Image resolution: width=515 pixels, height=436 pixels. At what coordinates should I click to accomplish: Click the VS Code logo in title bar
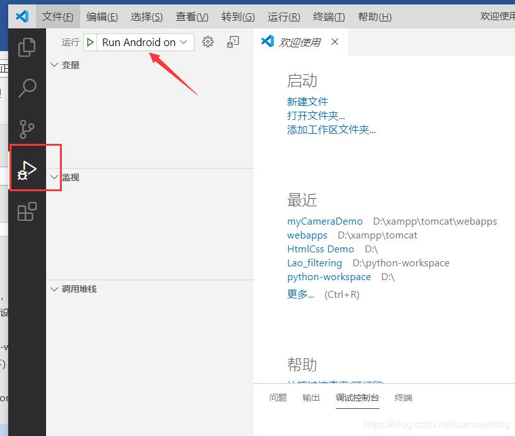(22, 16)
